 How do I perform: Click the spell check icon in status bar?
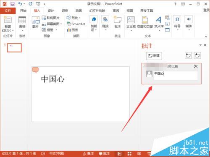(43, 154)
